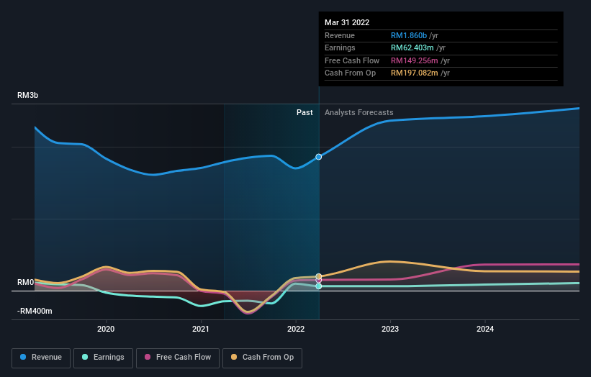This screenshot has height=377, width=591.
Task: Toggle the Free Cash Flow legend series
Action: (178, 358)
